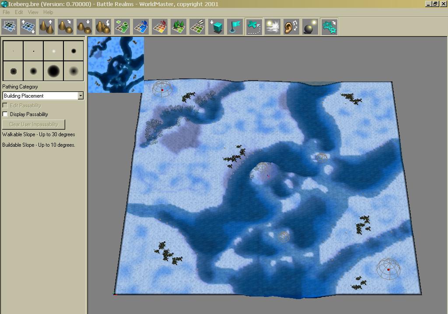This screenshot has height=314, width=448.
Task: Pick the small black dot brush
Action: click(33, 51)
